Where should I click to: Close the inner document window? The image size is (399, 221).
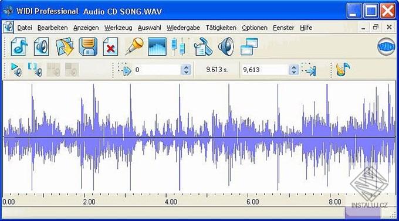point(389,27)
